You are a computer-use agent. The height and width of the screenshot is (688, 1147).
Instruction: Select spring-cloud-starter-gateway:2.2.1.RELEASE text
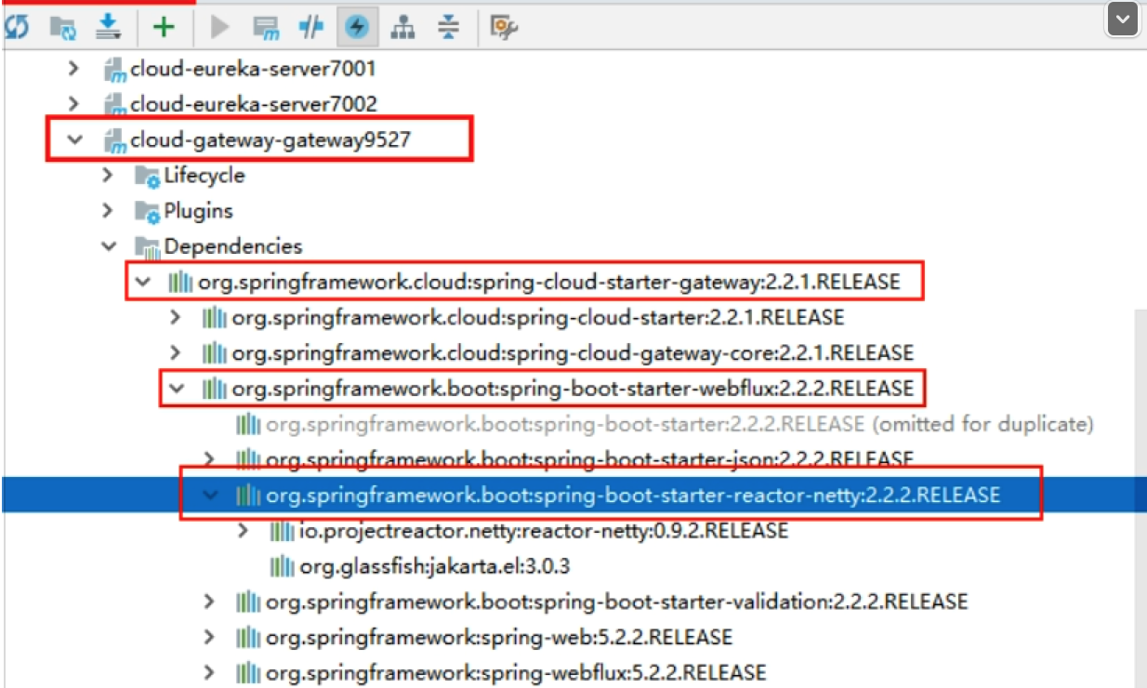(x=549, y=282)
